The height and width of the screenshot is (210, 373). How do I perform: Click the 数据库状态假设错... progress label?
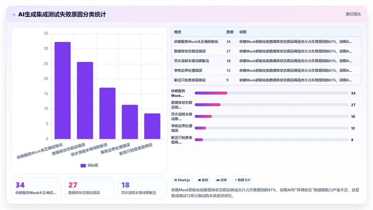pyautogui.click(x=182, y=105)
